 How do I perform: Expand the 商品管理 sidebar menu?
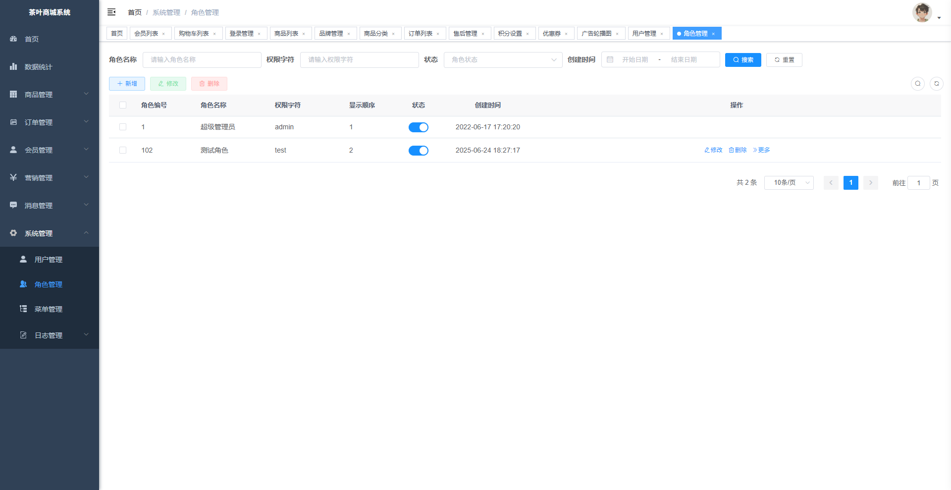50,94
